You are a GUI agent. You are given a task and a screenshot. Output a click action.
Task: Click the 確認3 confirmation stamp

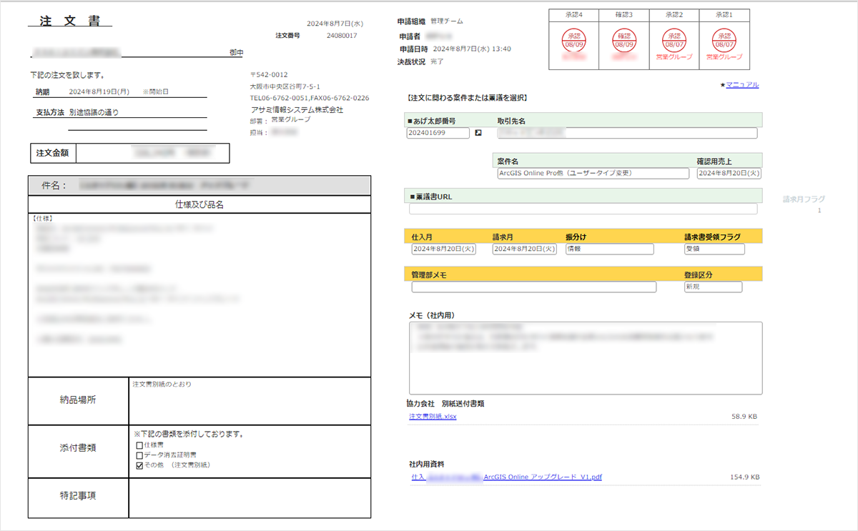(624, 39)
